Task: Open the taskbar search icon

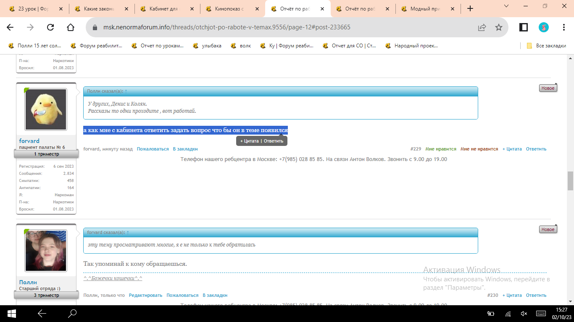Action: (73, 313)
